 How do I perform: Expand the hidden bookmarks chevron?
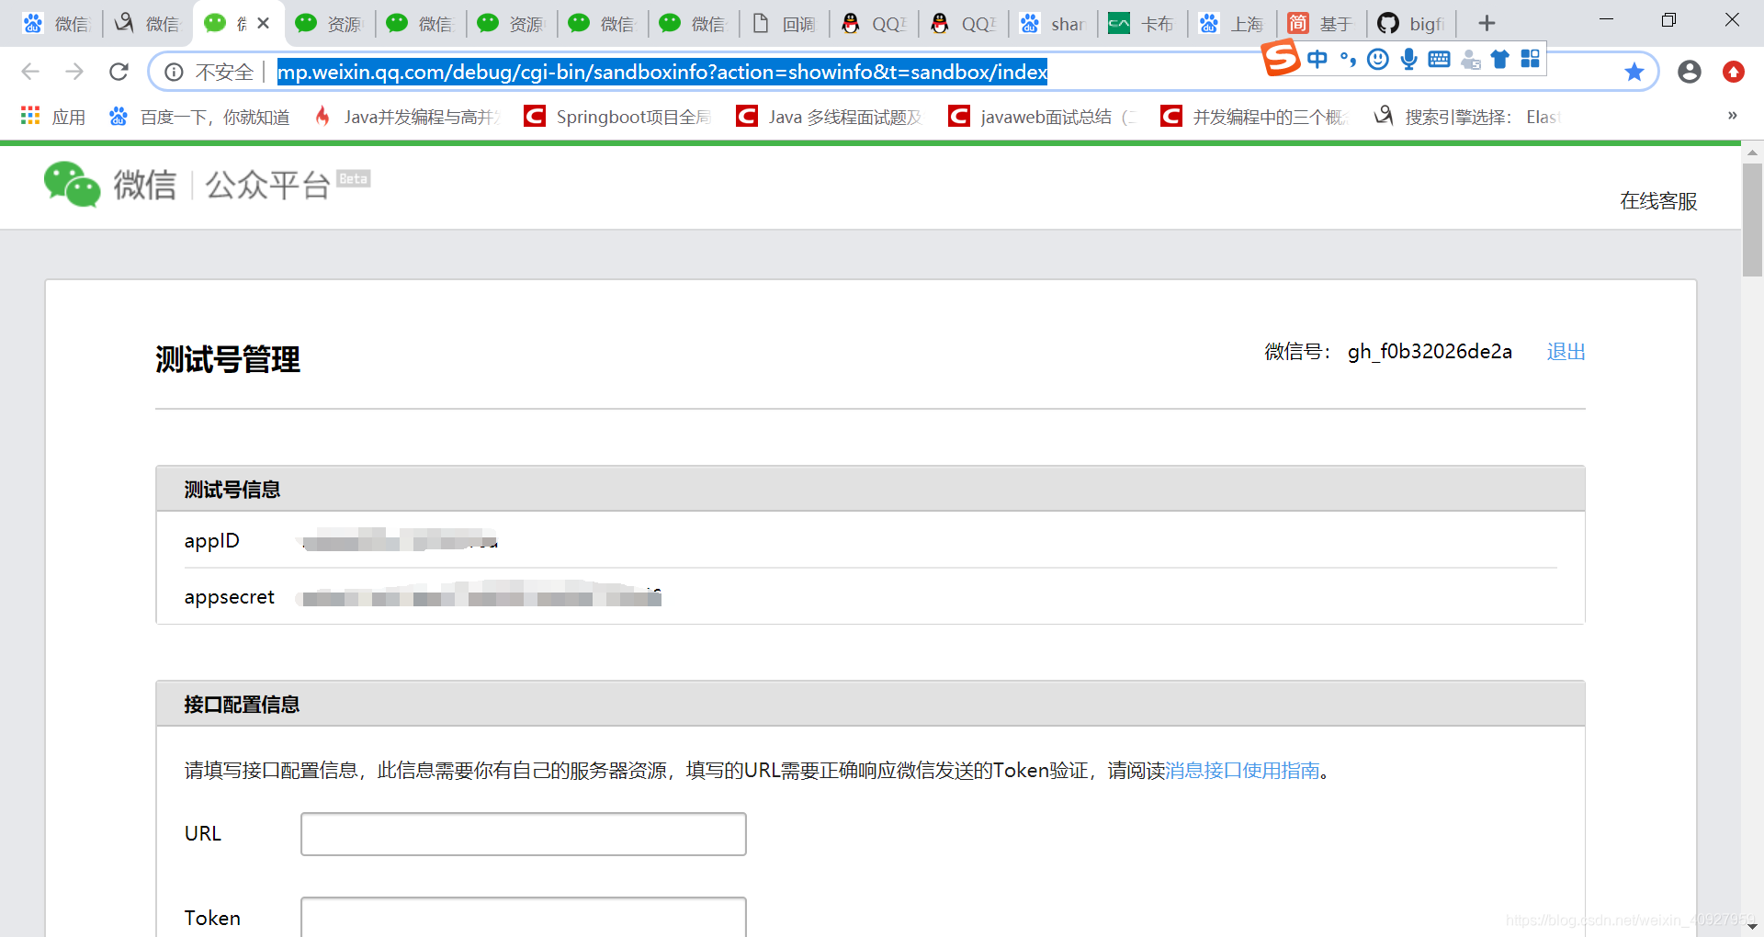tap(1732, 116)
